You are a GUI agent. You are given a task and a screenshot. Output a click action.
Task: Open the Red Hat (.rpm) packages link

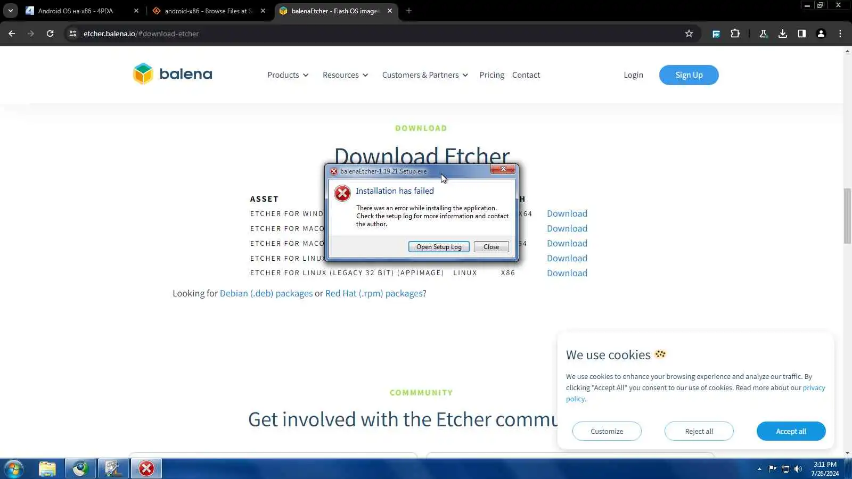point(374,293)
